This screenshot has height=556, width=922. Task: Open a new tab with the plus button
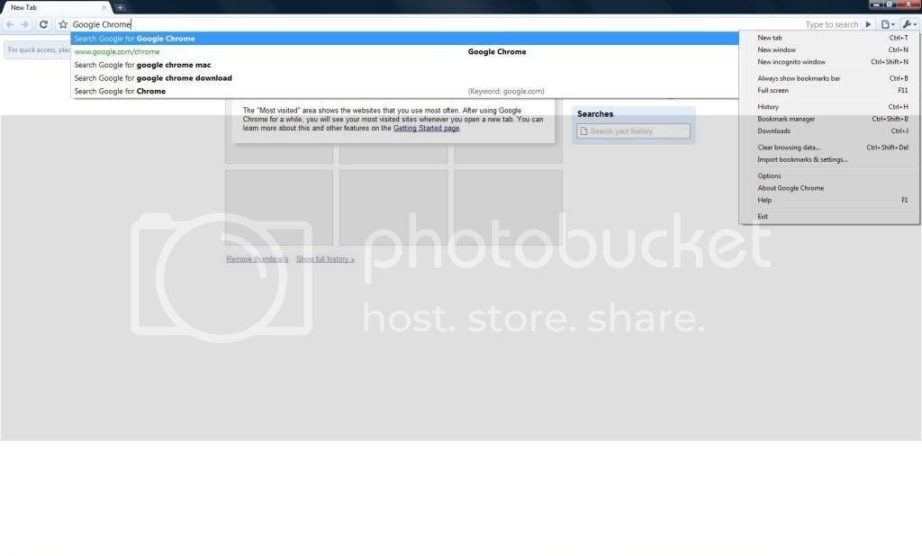[120, 7]
